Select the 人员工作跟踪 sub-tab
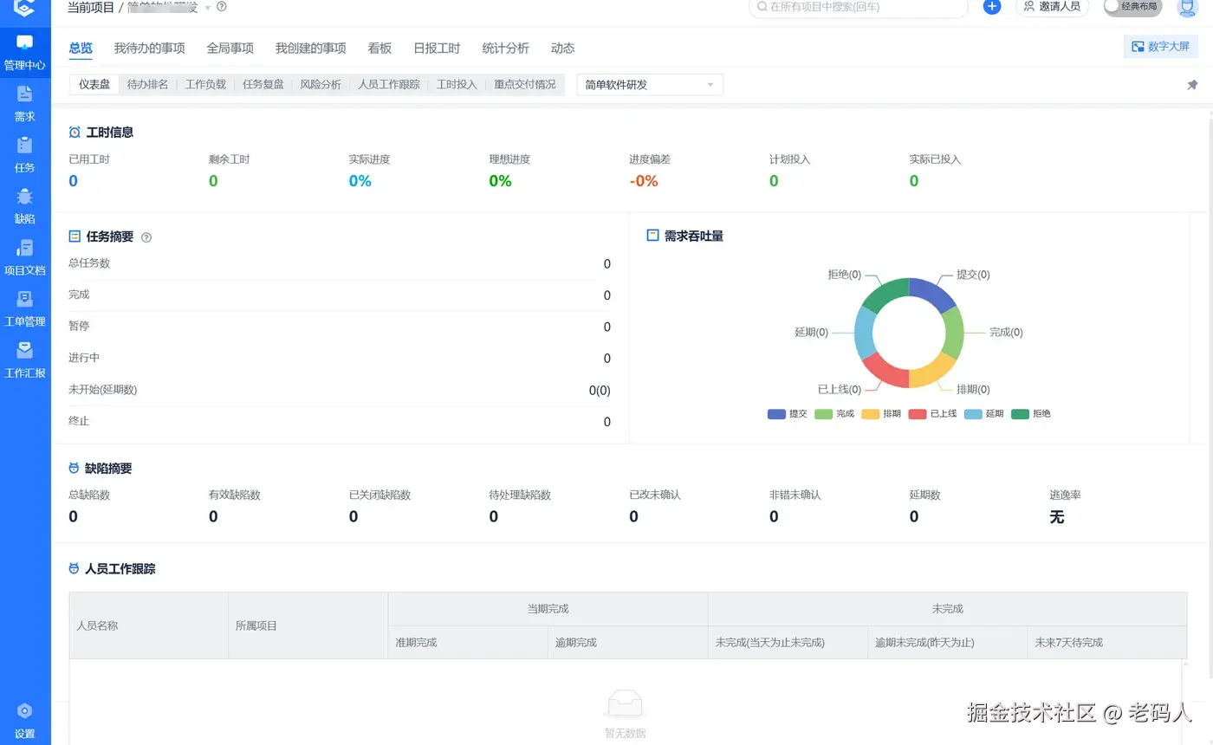 [389, 85]
